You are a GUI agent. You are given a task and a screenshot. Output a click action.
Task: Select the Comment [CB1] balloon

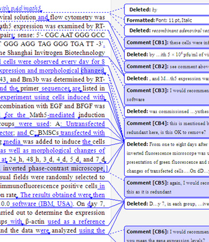pos(167,43)
